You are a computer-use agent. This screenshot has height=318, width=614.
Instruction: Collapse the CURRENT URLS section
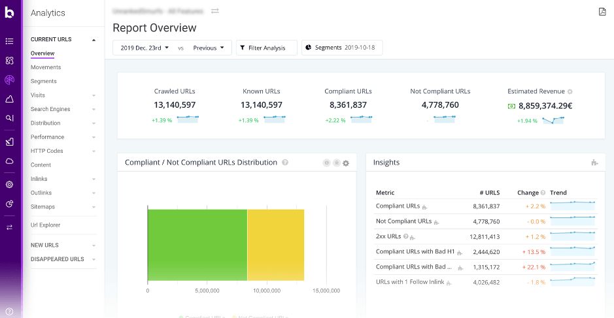[x=94, y=40]
